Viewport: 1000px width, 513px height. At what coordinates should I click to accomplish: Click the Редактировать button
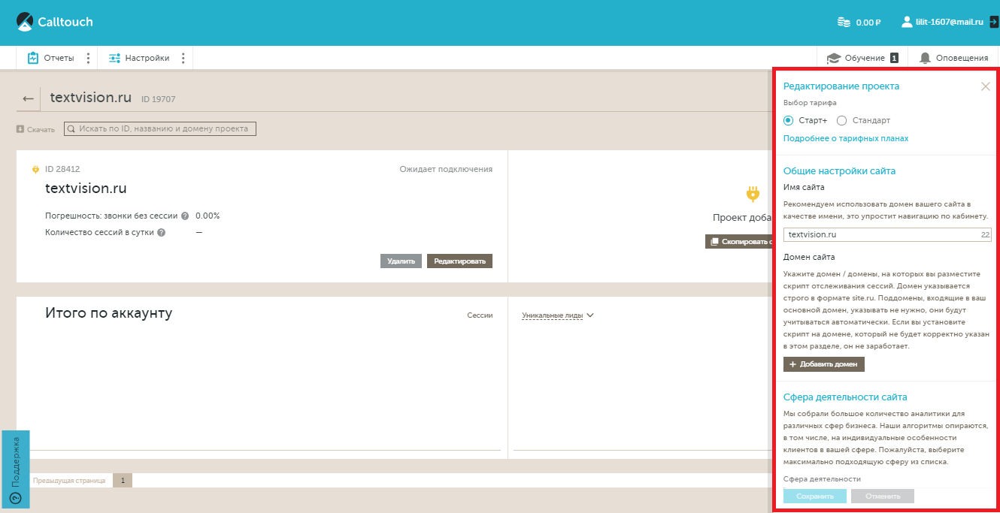tap(459, 261)
